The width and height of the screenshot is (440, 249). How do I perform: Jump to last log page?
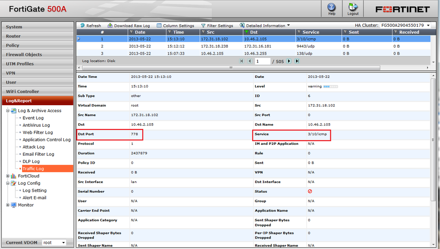(x=297, y=61)
